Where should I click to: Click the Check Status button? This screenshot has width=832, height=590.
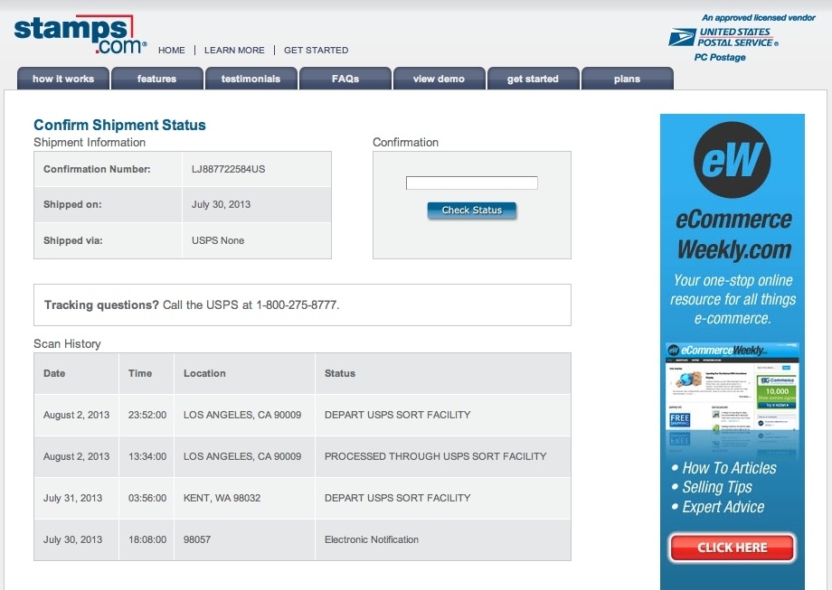point(472,211)
